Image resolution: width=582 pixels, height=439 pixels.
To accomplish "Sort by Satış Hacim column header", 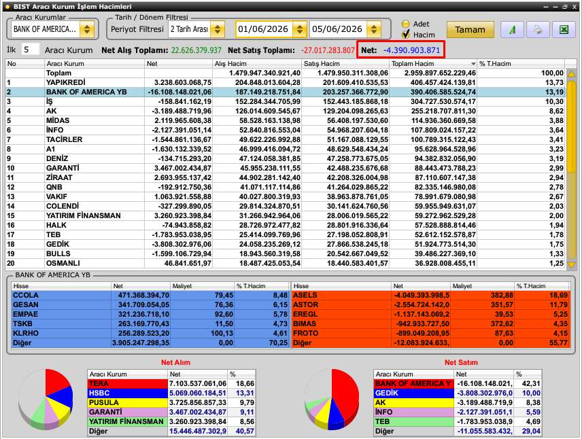I will [345, 63].
